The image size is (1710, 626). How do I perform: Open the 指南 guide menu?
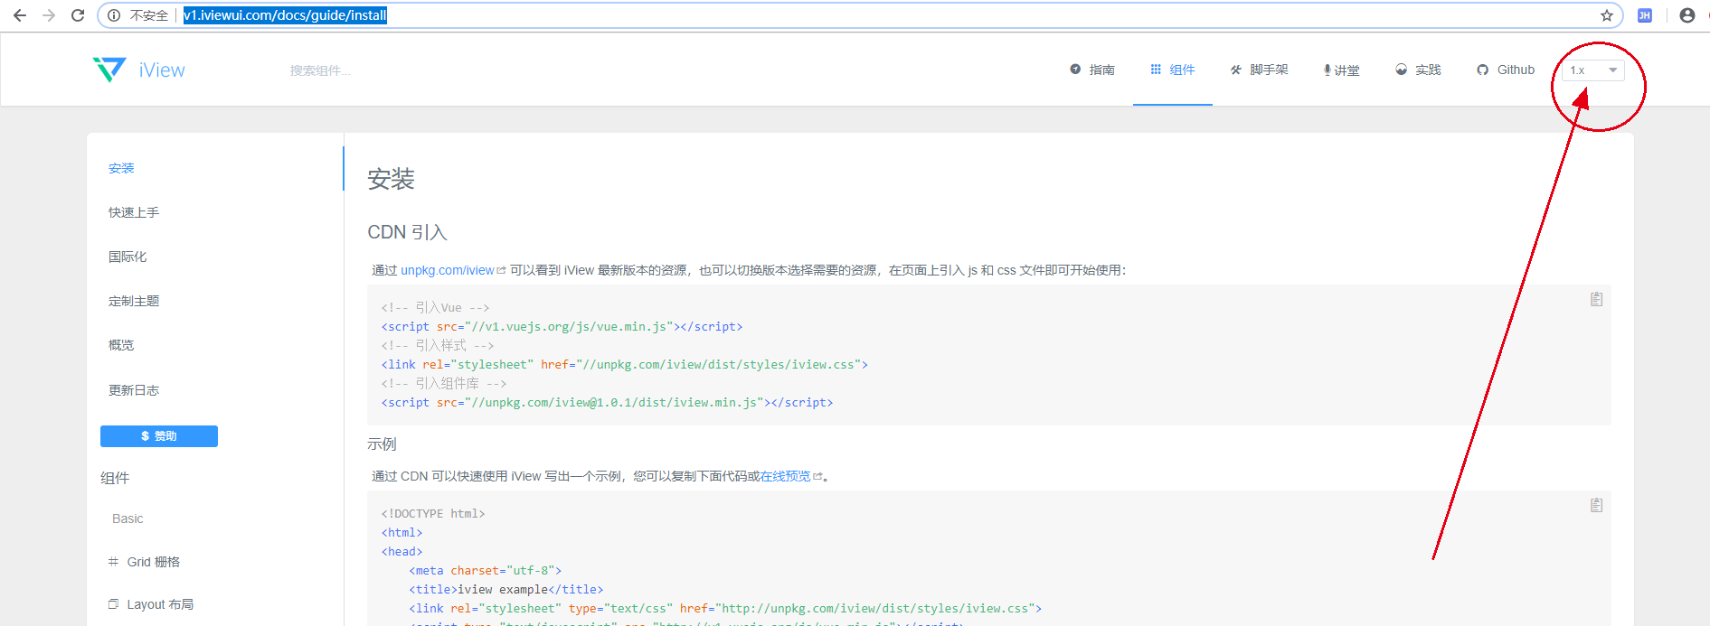coord(1092,70)
